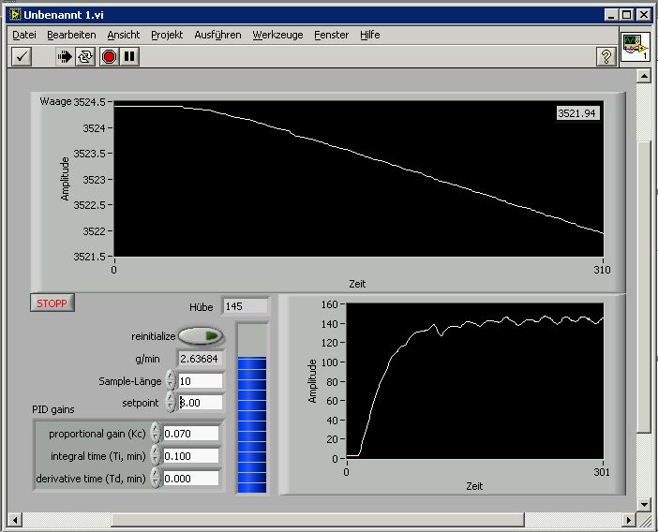Open context help with the question mark icon
Screen dimensions: 658x532
click(606, 57)
